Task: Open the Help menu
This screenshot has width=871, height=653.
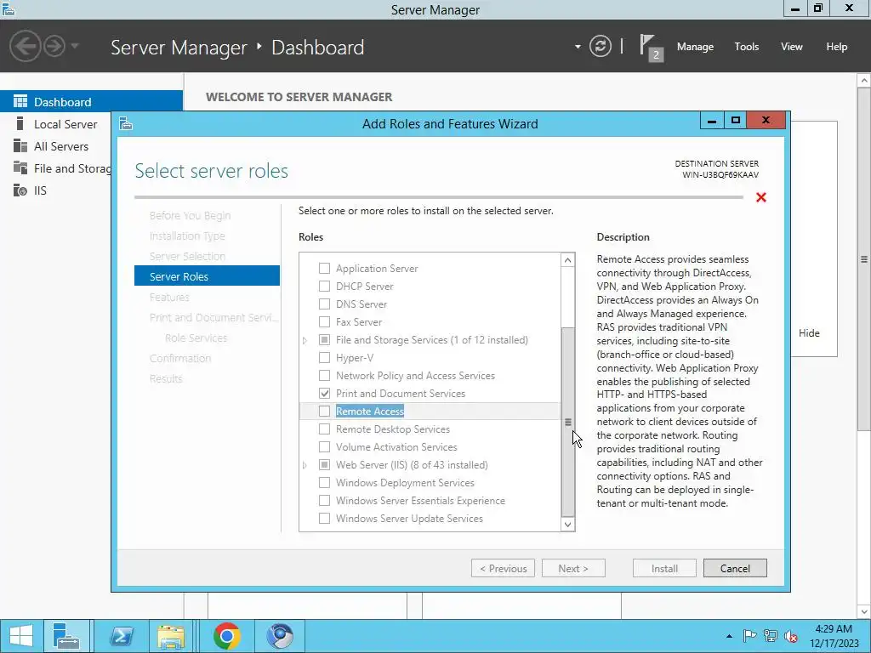Action: tap(837, 47)
